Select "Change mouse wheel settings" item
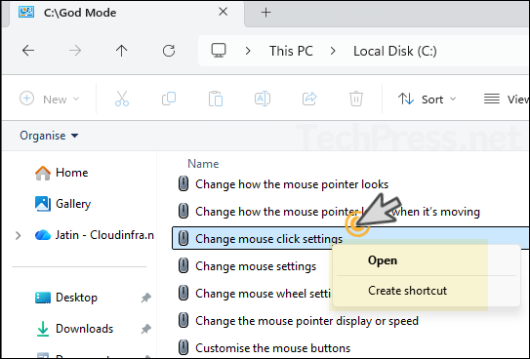Screen dimensions: 530x359 coord(263,294)
